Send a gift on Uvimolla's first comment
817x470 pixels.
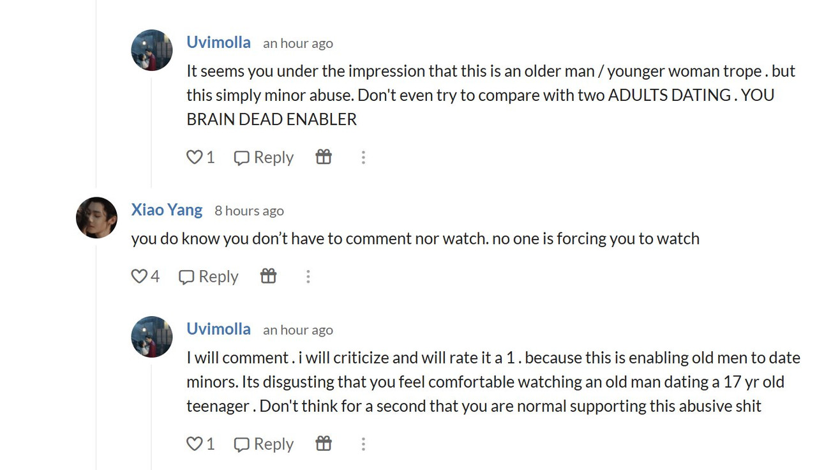click(x=324, y=157)
